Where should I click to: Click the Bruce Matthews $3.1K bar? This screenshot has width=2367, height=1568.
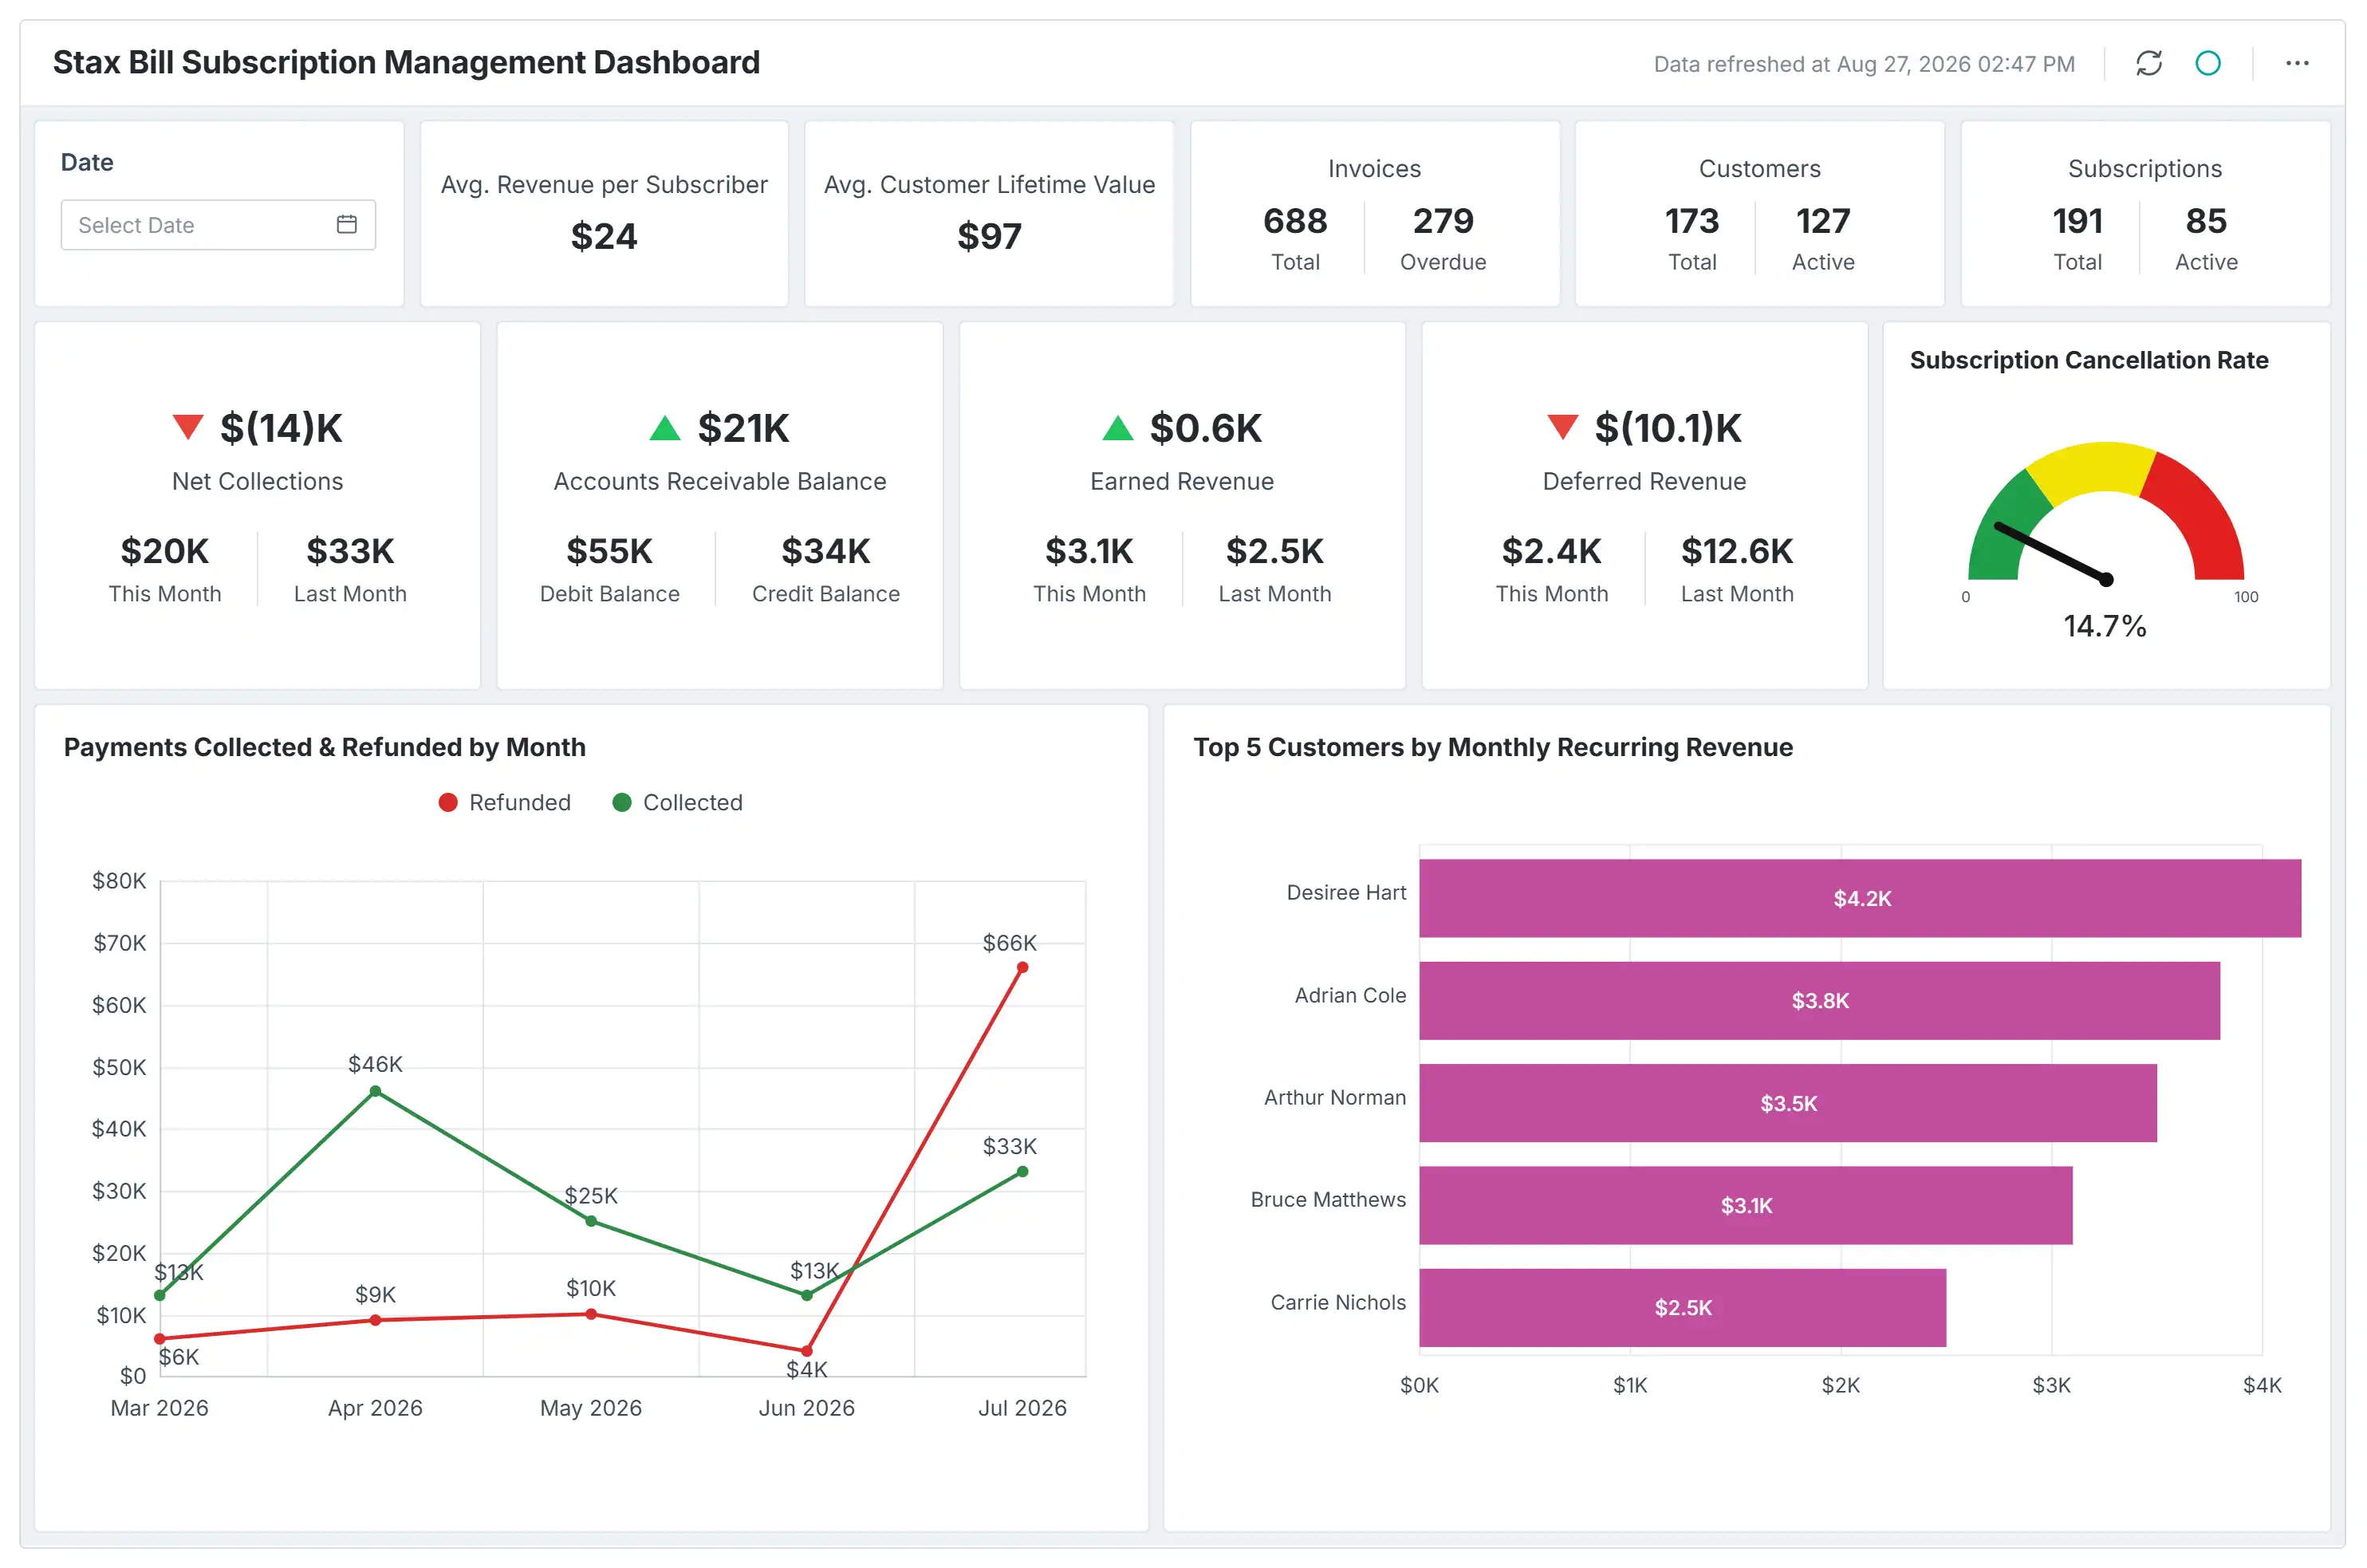coord(1746,1205)
